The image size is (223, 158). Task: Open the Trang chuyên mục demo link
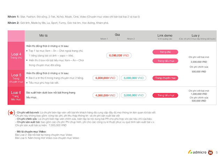click(165, 78)
